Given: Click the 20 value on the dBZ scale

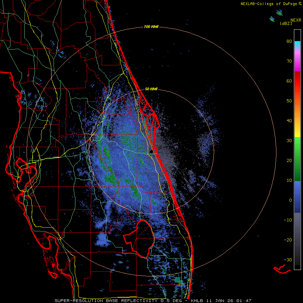Looking at the screenshot, I should click(289, 161).
